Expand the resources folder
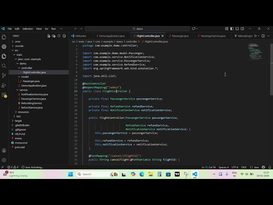Image resolution: width=273 pixels, height=205 pixels. click(x=23, y=112)
